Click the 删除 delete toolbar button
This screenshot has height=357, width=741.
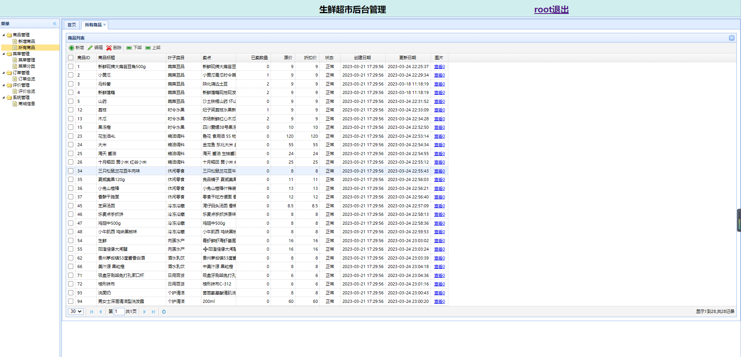coord(114,48)
